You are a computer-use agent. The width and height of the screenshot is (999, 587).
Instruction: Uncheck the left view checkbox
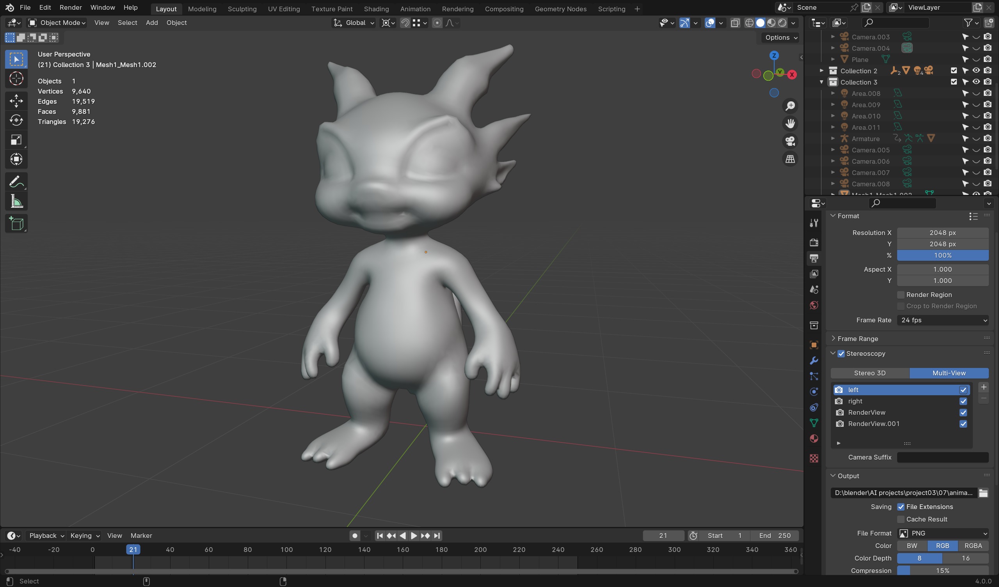[x=963, y=390]
